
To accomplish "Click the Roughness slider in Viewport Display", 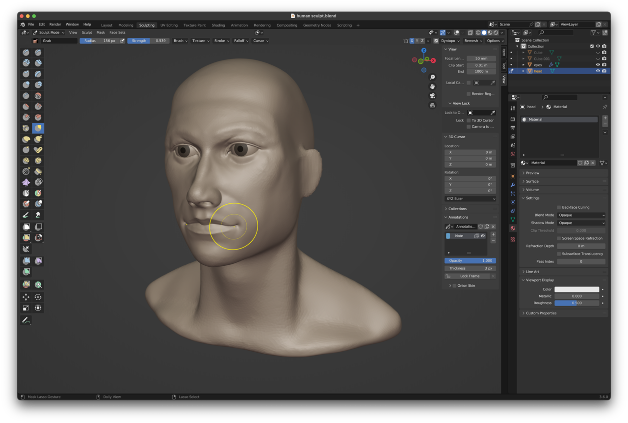I will click(x=576, y=303).
